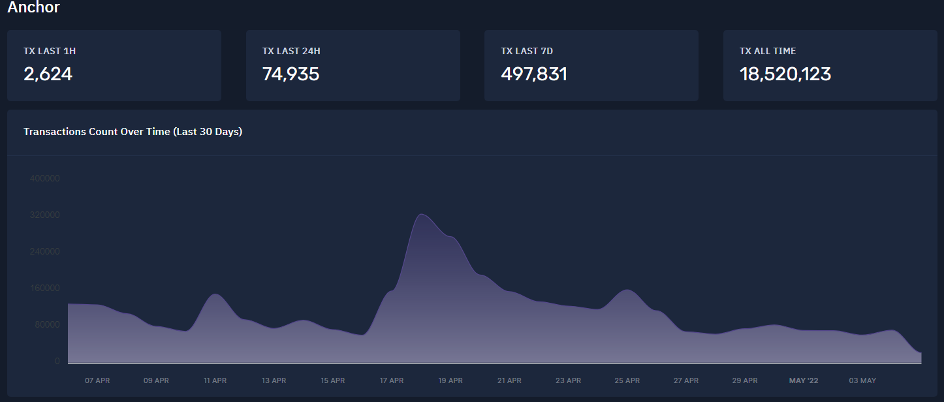The image size is (944, 402).
Task: Click the 19 APR axis label
Action: [450, 380]
